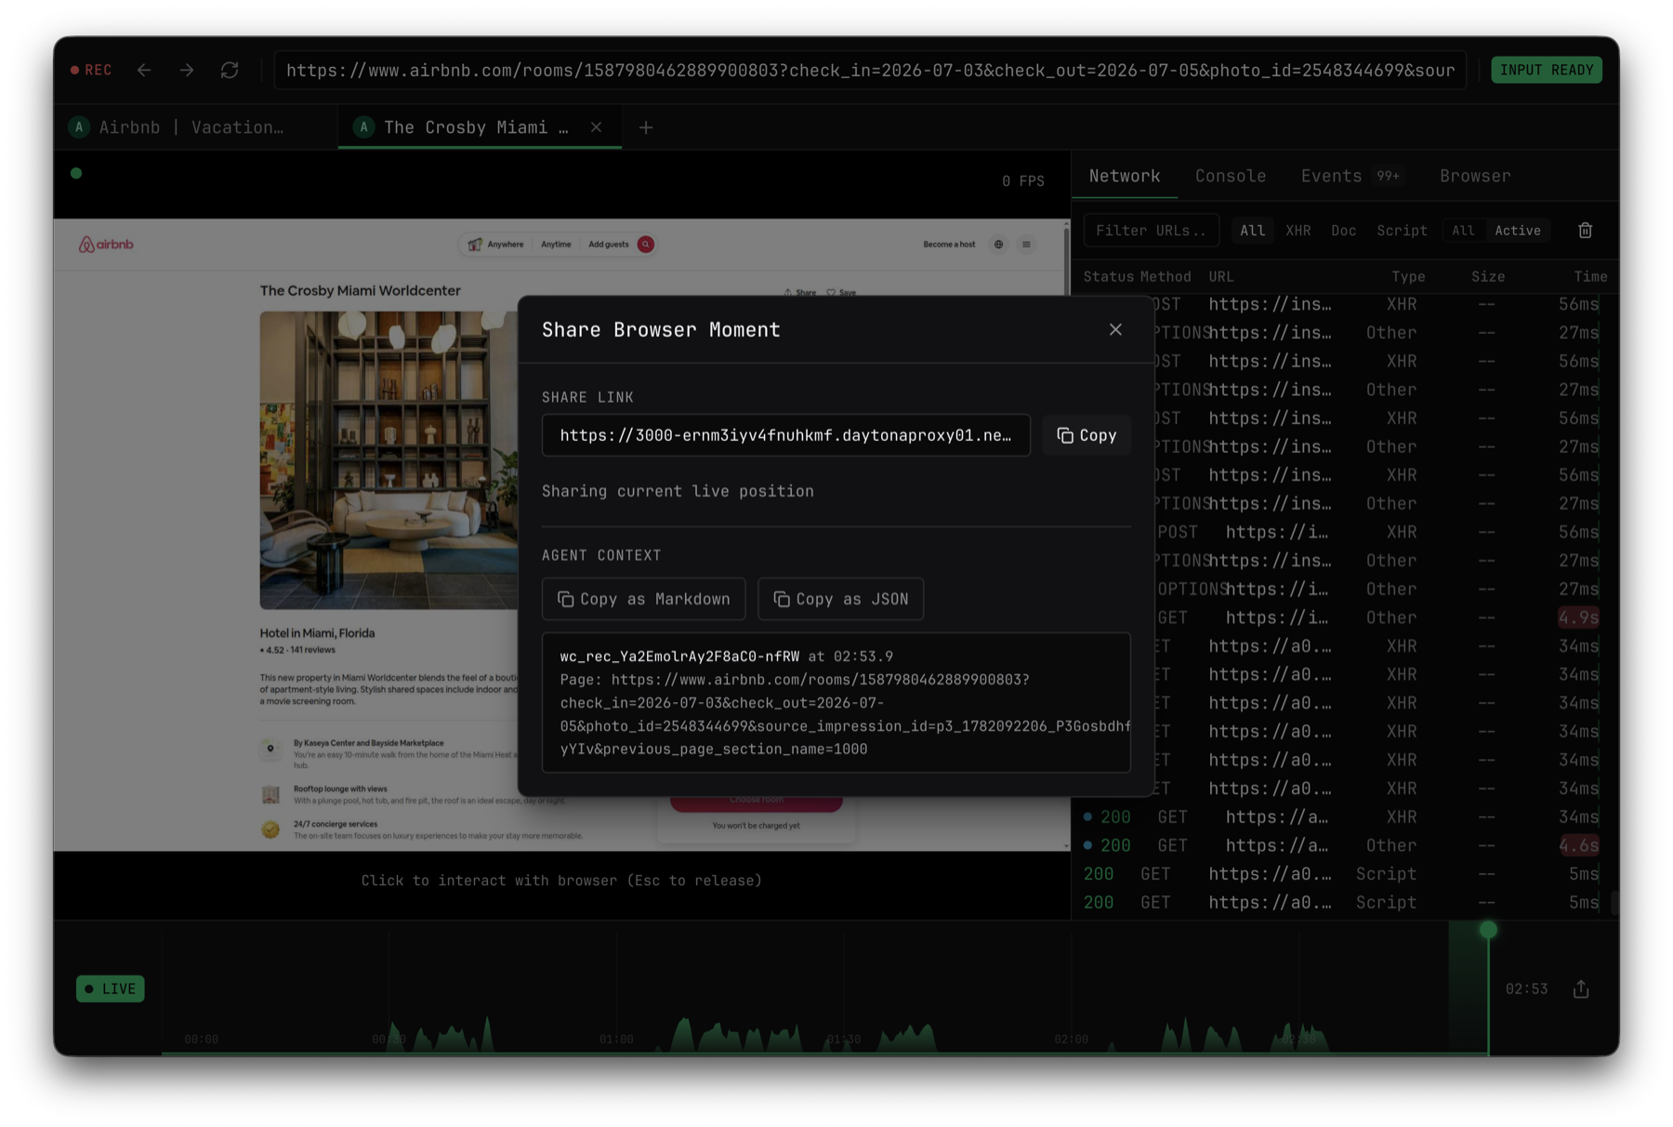Filter requests by XHR
This screenshot has height=1127, width=1673.
pyautogui.click(x=1298, y=231)
